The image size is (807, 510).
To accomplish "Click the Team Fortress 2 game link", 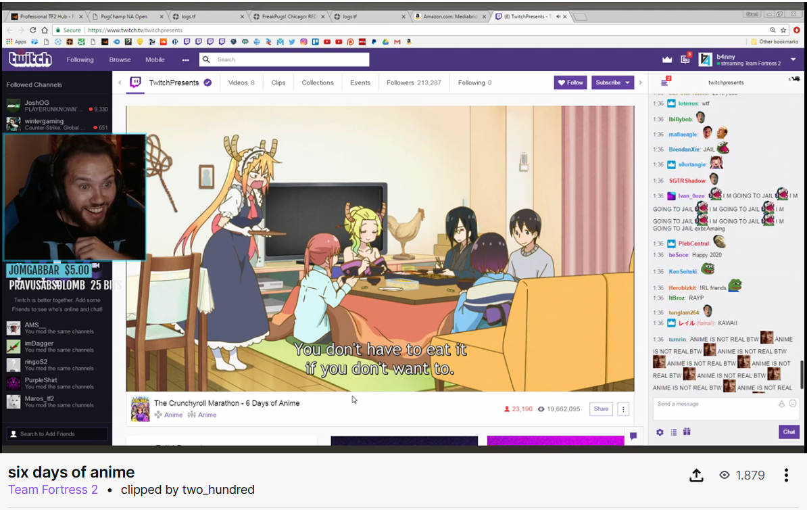I will pyautogui.click(x=53, y=490).
